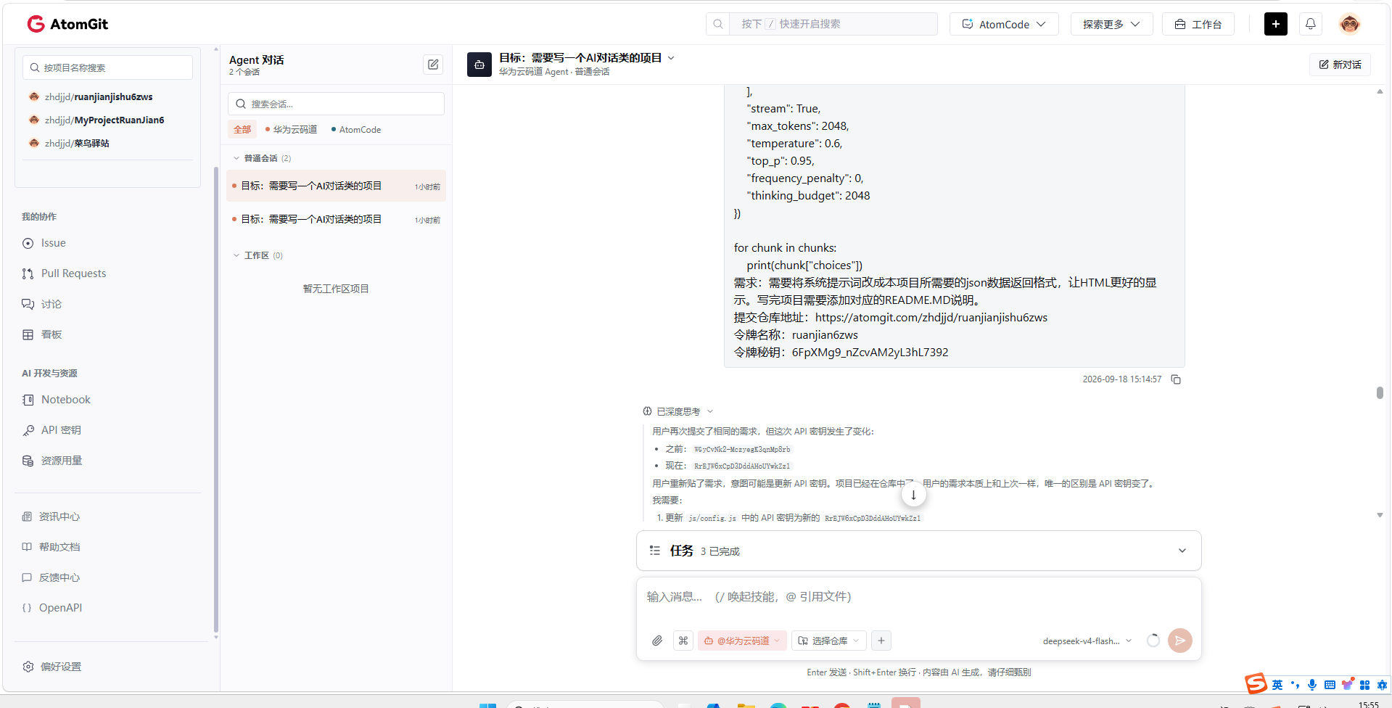Click the chat vertical scrollbar thumb
Screen dimensions: 1392x708
(1380, 392)
